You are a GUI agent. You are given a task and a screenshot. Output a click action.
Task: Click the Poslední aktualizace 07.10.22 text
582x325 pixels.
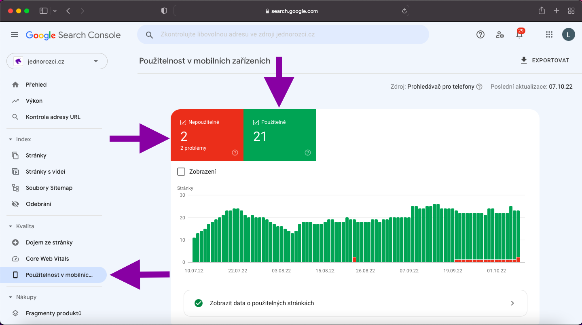click(x=531, y=87)
